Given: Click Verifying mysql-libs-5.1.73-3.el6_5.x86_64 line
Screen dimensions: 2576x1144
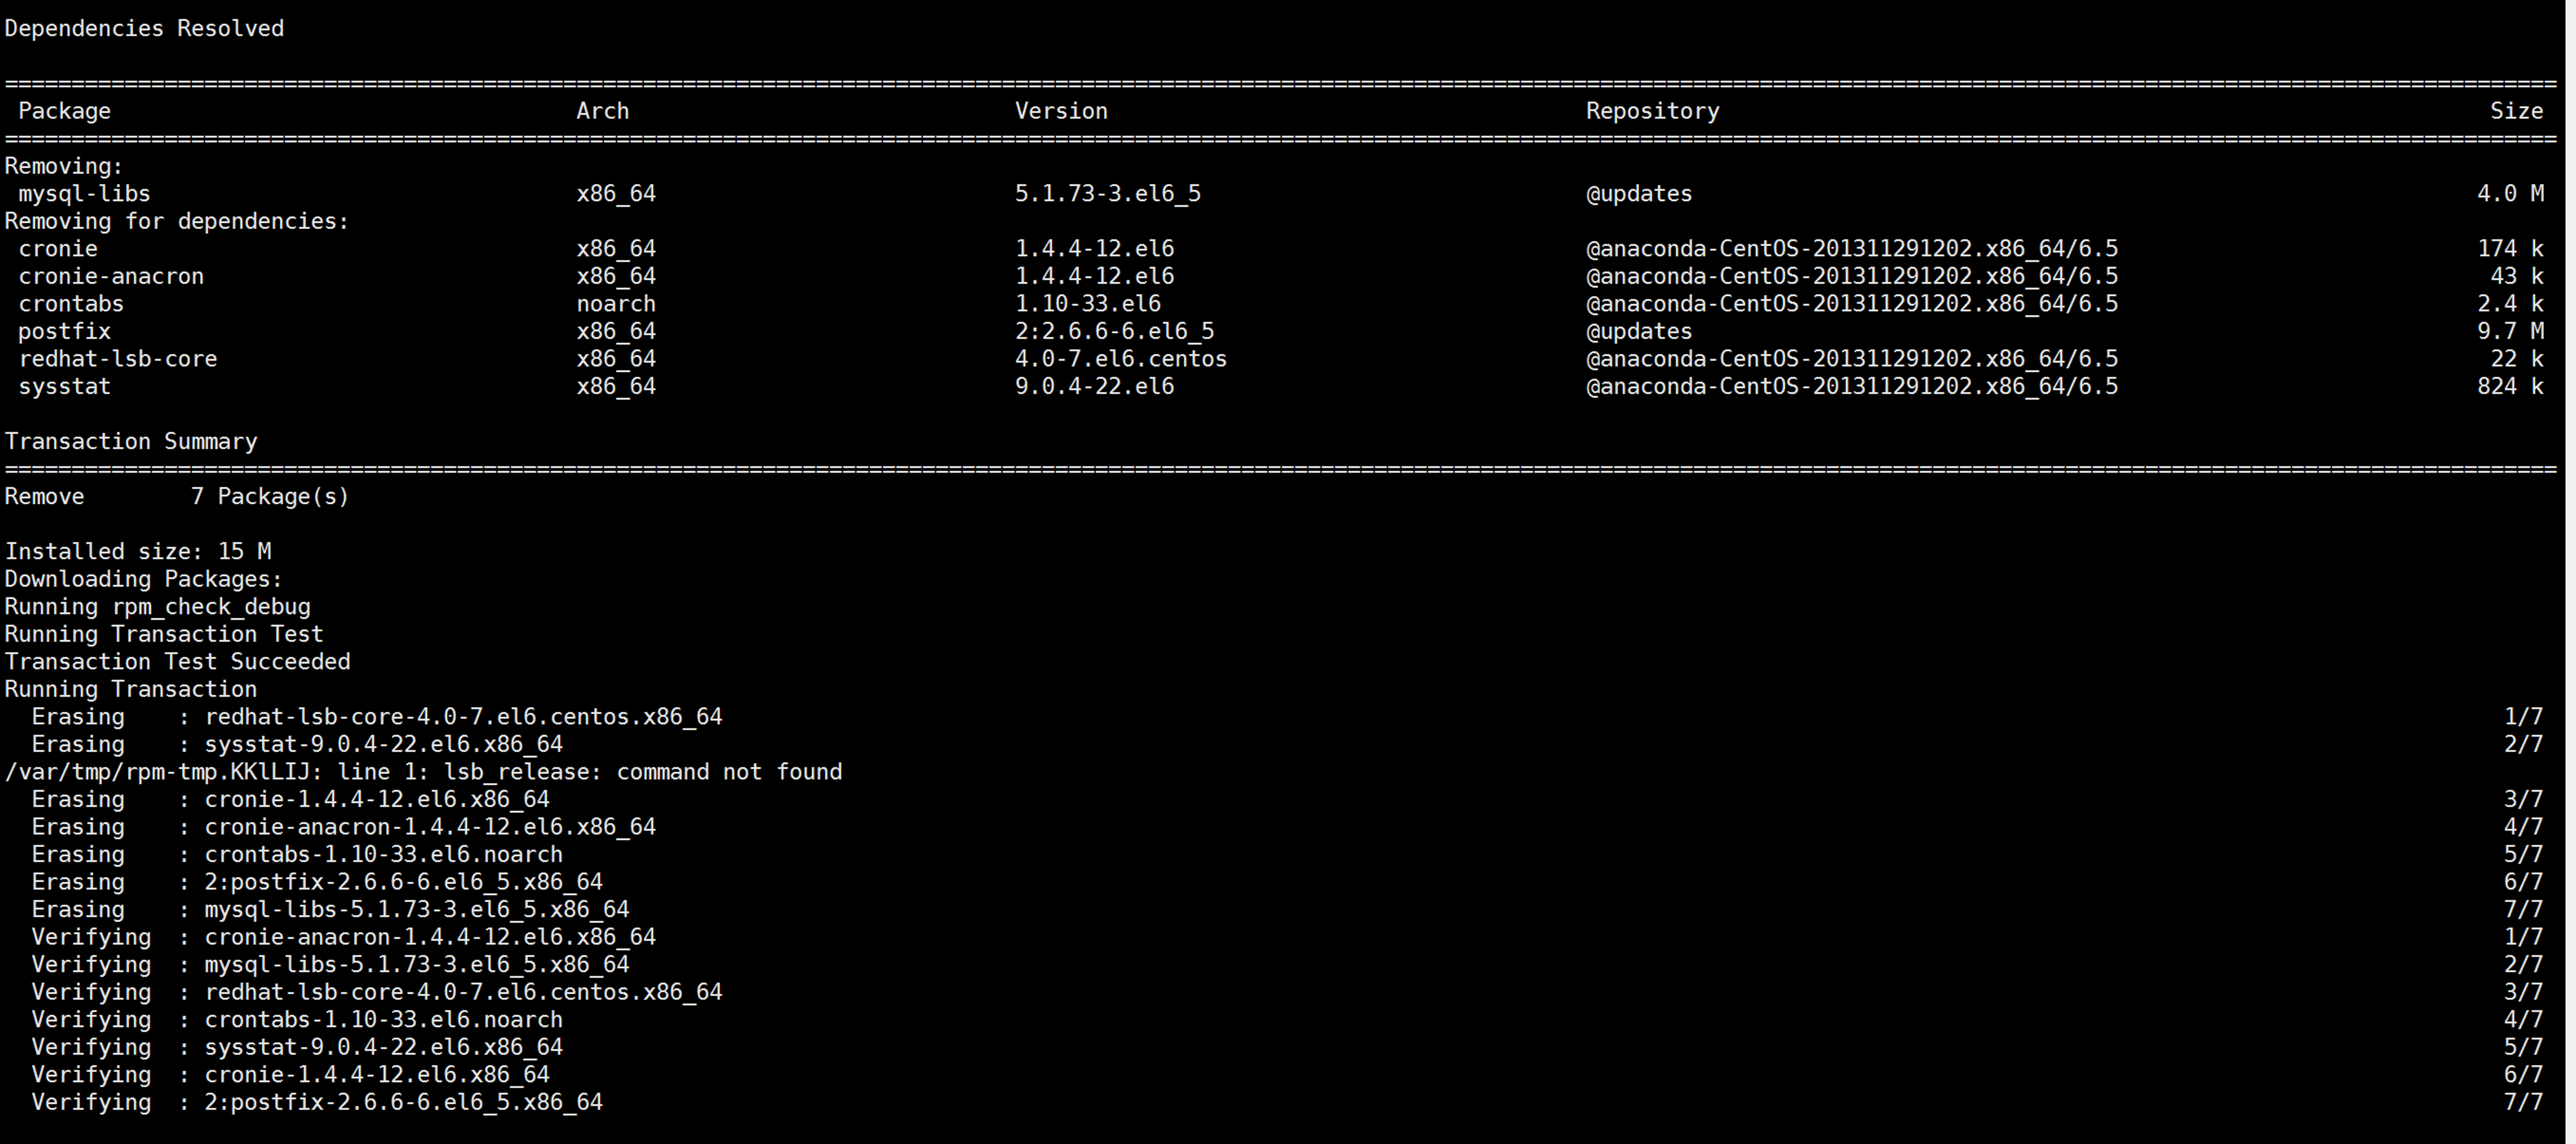Looking at the screenshot, I should [x=331, y=964].
